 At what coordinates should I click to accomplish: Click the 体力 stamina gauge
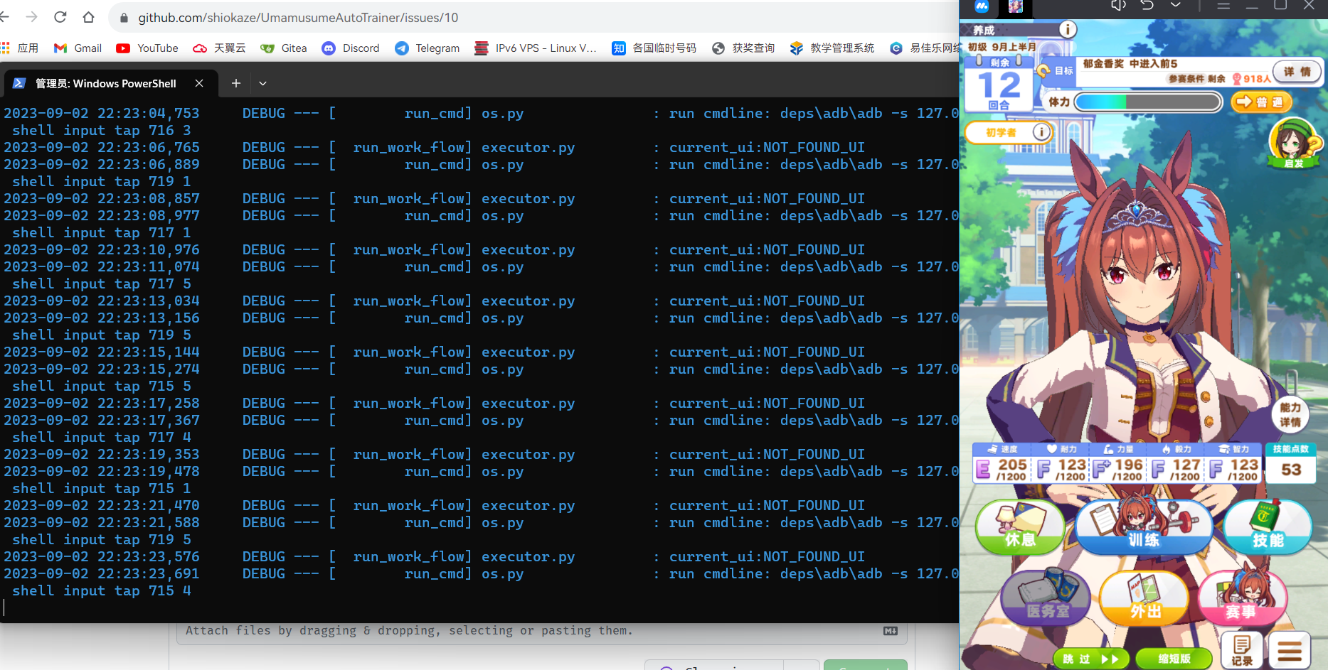1147,102
